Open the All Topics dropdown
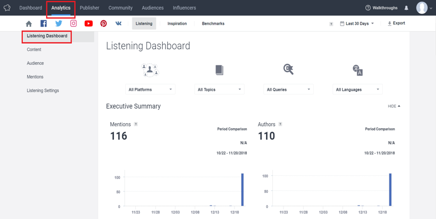The image size is (436, 219). coord(219,90)
